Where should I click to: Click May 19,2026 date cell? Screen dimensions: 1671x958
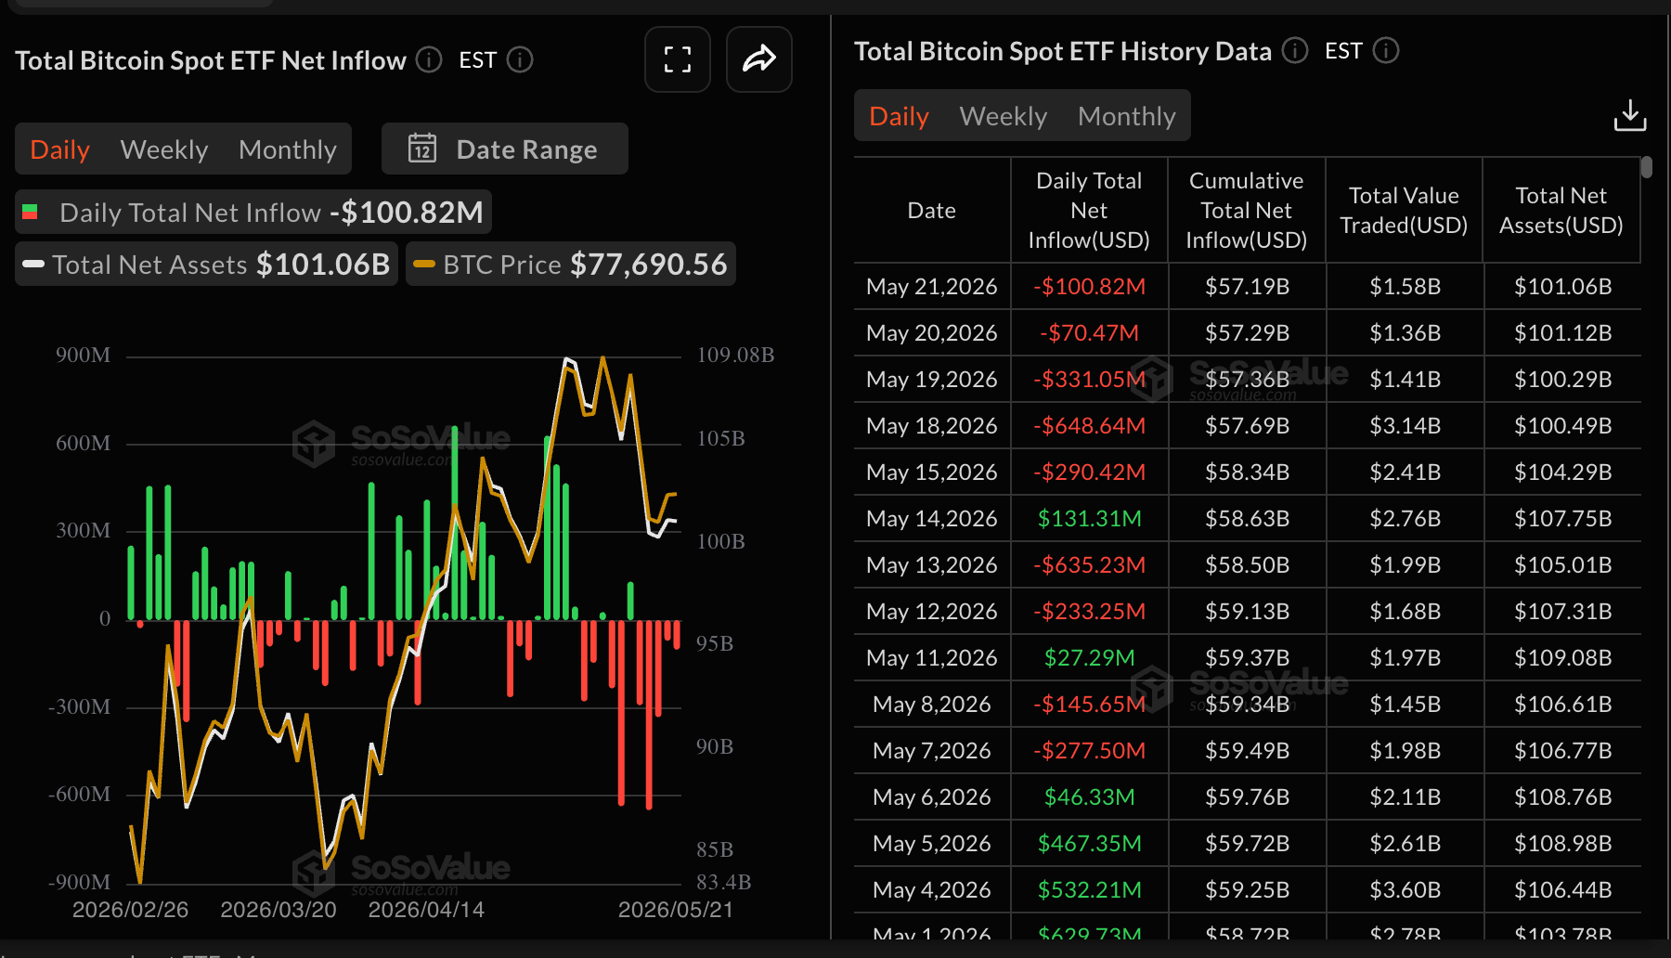tap(932, 380)
